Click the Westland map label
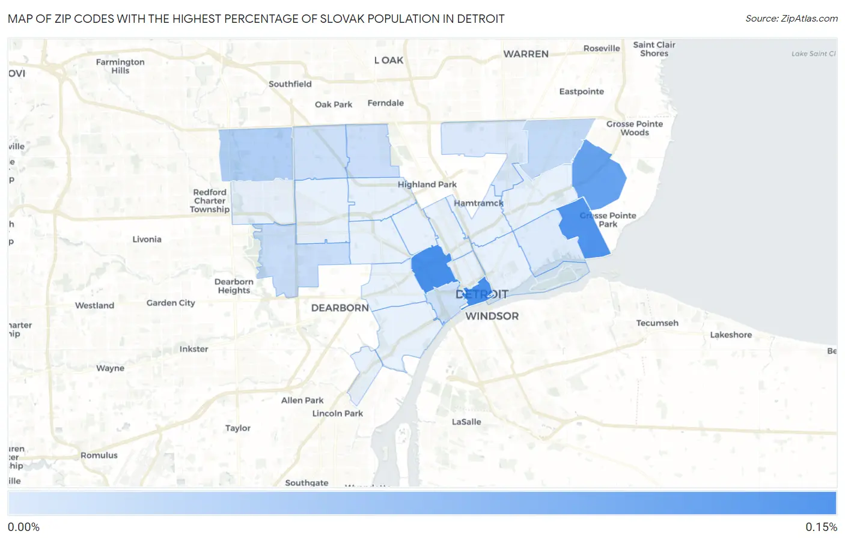The width and height of the screenshot is (845, 540). (94, 305)
